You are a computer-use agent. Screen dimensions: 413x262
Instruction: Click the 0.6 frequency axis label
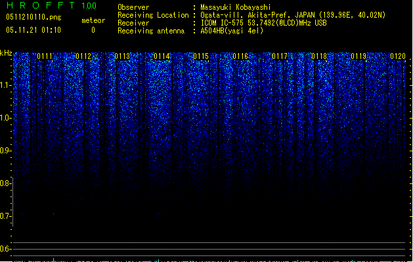(x=5, y=249)
